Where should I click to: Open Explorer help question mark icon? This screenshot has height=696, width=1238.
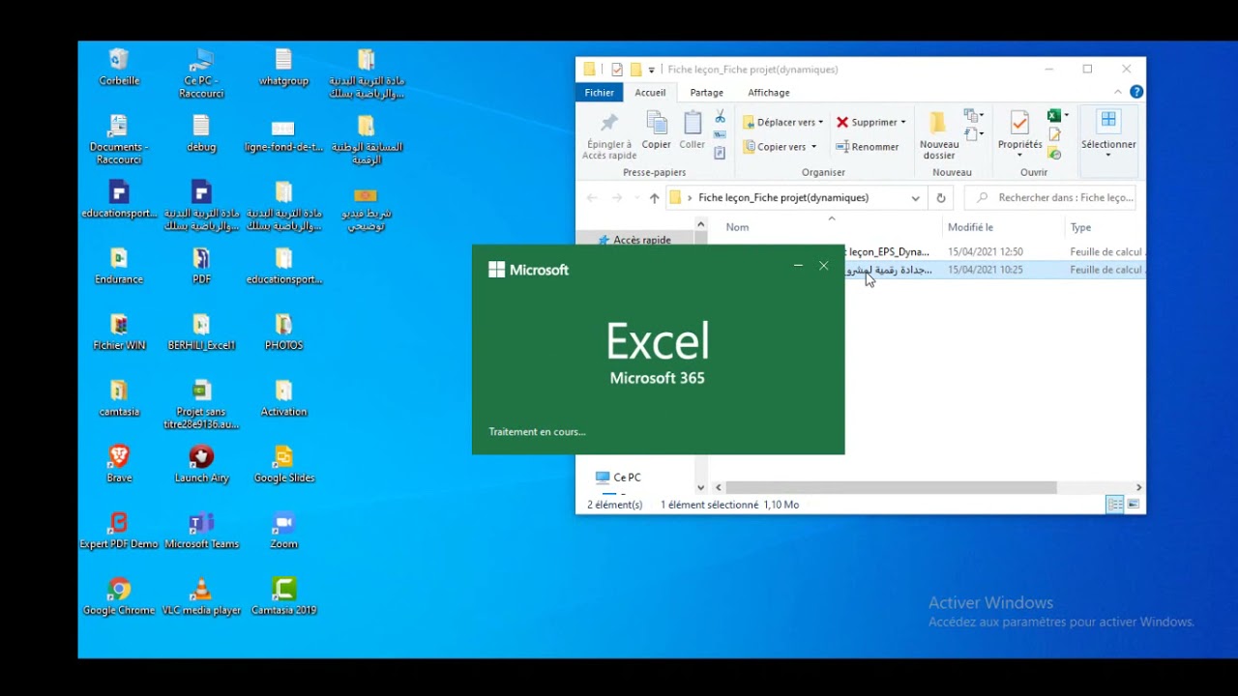[x=1136, y=92]
